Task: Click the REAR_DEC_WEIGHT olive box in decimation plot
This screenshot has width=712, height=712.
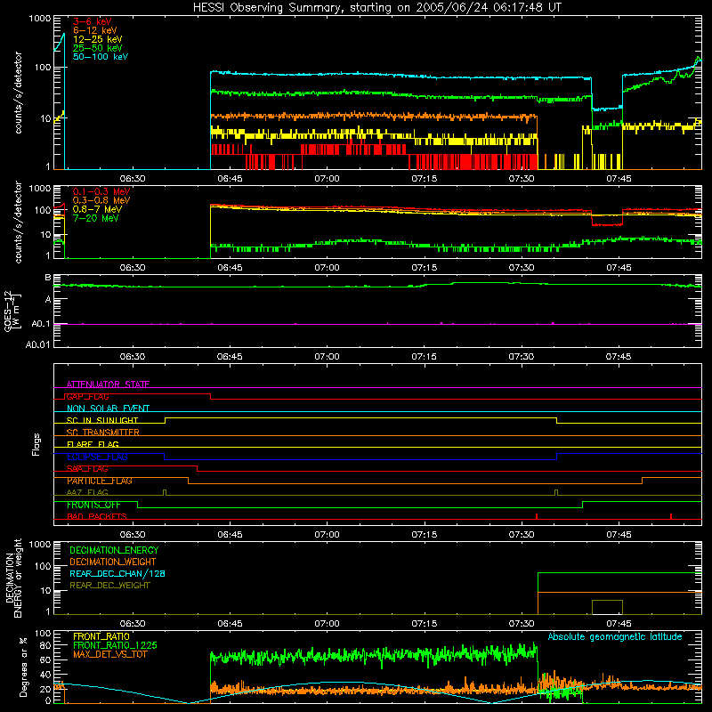Action: pyautogui.click(x=607, y=607)
